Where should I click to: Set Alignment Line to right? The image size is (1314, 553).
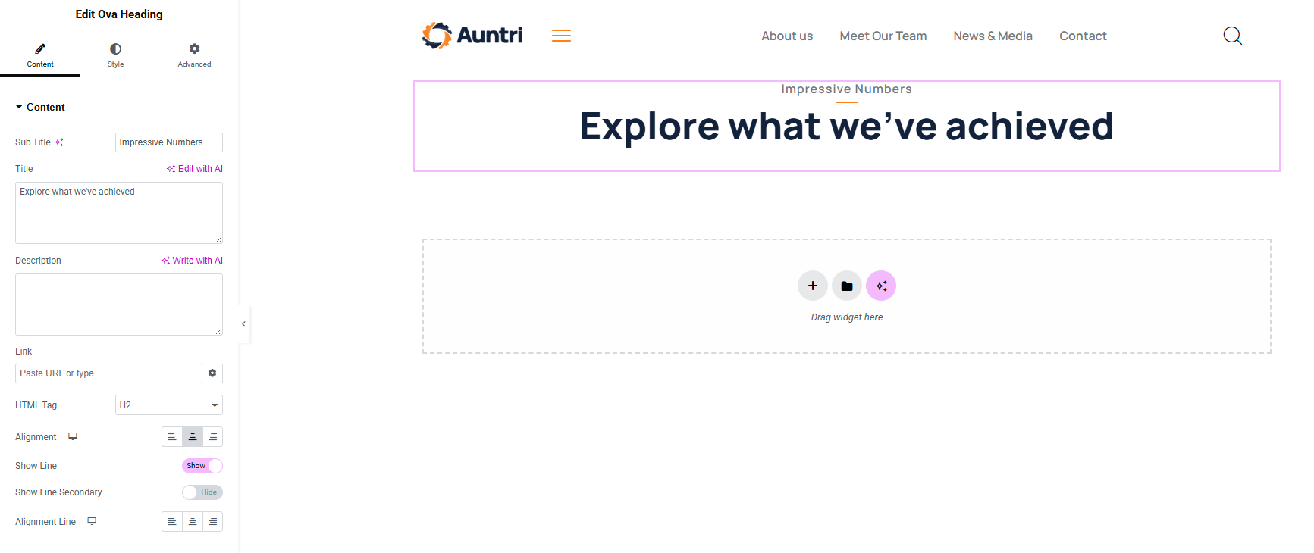(213, 522)
